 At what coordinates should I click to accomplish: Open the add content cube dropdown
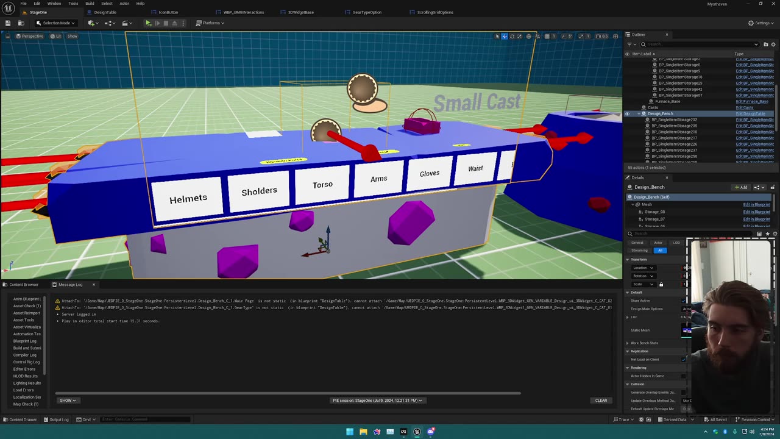tap(93, 23)
